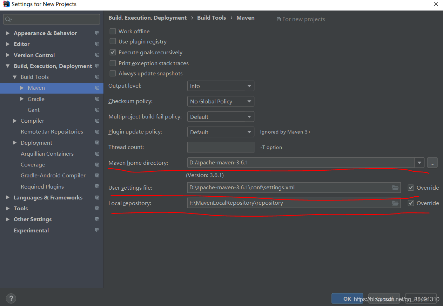Click the Maven home directory path field

pyautogui.click(x=301, y=163)
